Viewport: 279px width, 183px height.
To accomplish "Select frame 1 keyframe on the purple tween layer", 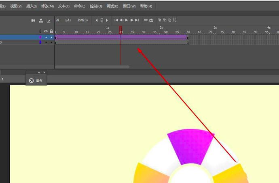I will pos(55,38).
